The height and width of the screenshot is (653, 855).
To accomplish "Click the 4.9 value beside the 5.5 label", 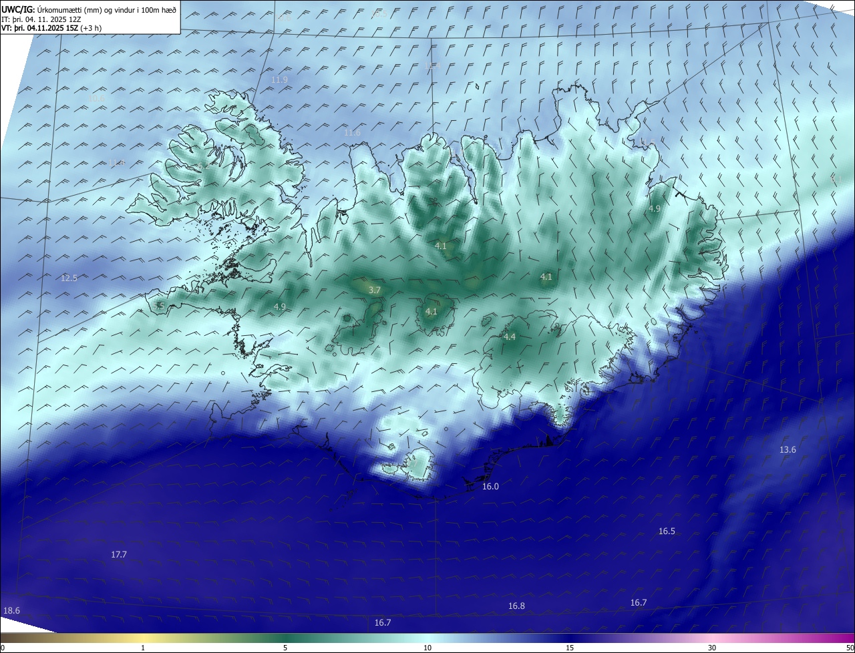I will pyautogui.click(x=279, y=306).
